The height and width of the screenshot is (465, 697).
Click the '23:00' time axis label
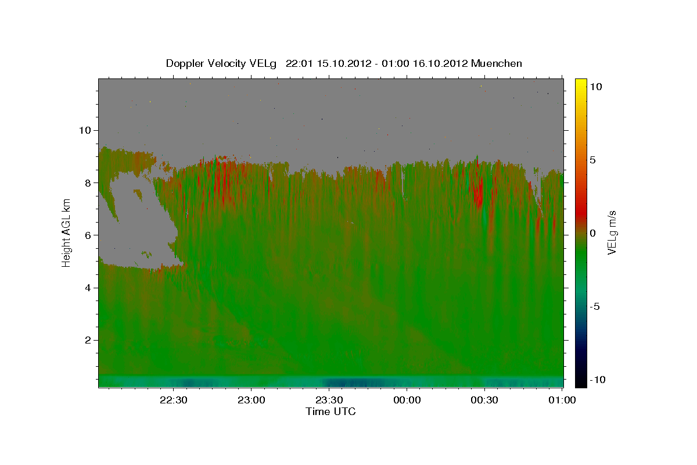[x=251, y=400]
